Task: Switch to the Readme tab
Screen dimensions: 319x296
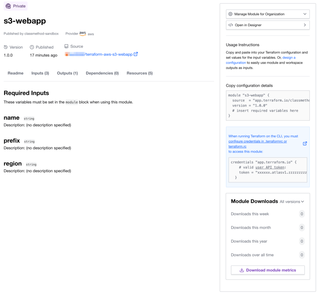Action: coord(16,73)
